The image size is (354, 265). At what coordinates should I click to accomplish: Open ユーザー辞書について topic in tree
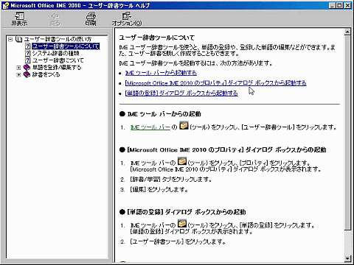pos(58,60)
